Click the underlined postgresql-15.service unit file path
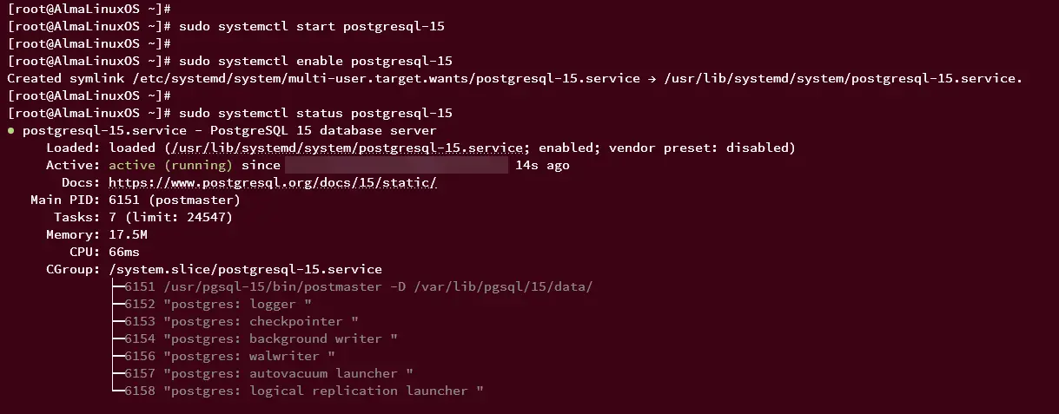The width and height of the screenshot is (1059, 414). pos(344,148)
